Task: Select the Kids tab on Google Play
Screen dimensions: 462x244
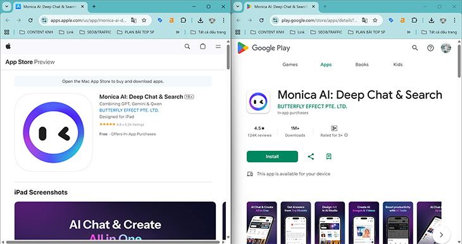Action: pyautogui.click(x=398, y=65)
